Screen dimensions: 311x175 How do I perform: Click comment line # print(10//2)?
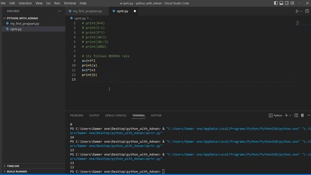(x=95, y=42)
